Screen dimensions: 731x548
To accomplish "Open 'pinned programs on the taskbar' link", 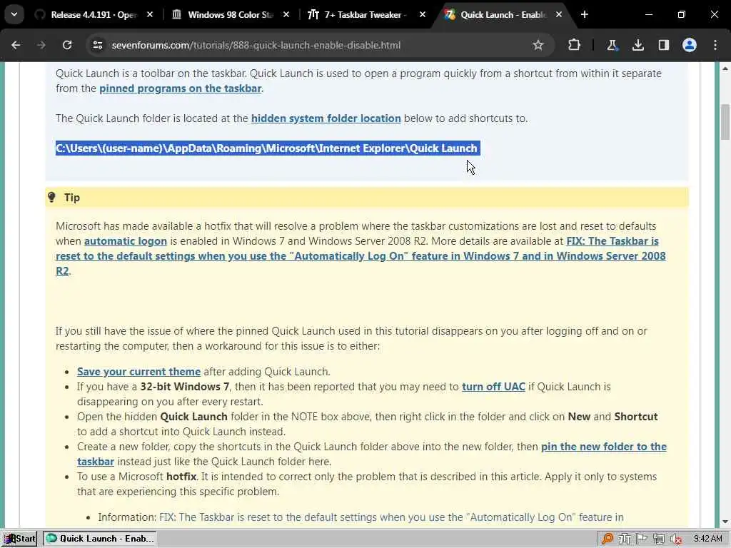I will [x=180, y=88].
